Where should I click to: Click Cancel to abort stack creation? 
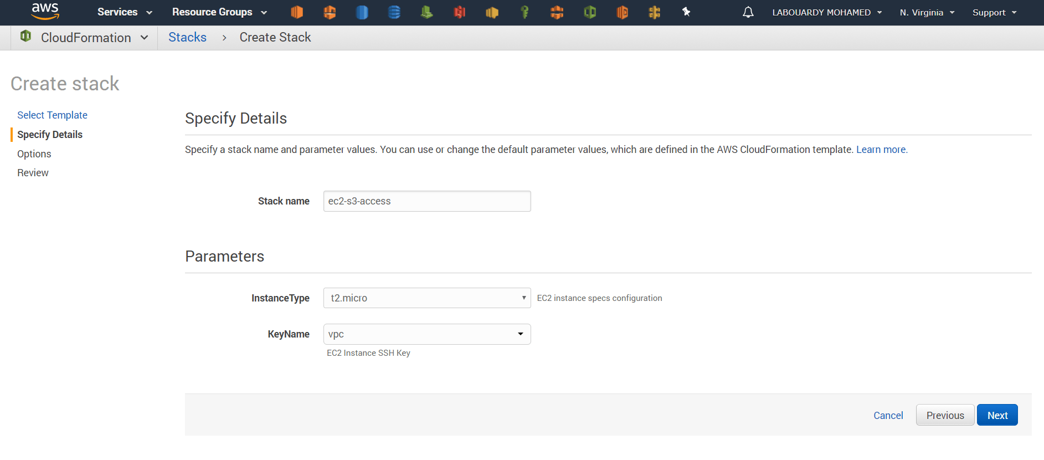tap(888, 416)
